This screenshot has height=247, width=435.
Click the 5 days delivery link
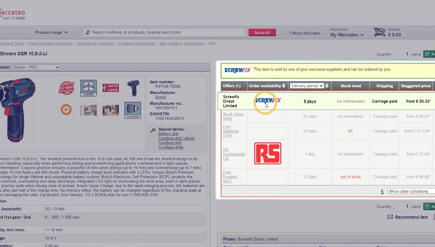click(x=310, y=101)
